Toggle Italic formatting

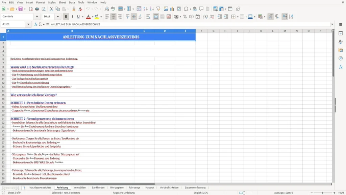coord(72,17)
